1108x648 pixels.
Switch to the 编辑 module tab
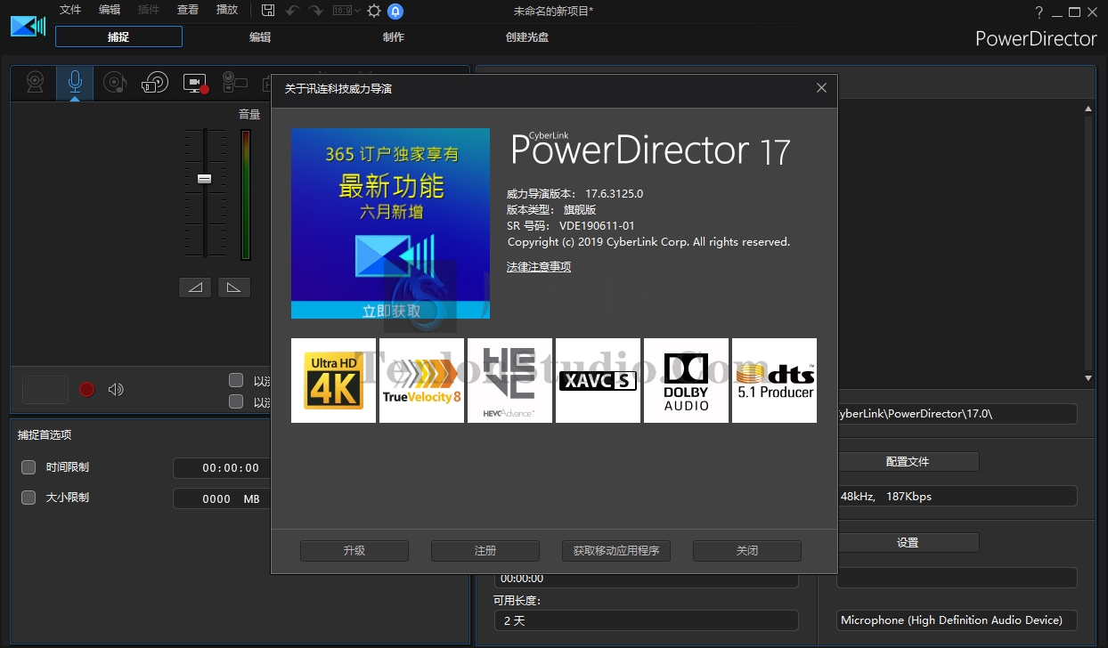pos(260,37)
